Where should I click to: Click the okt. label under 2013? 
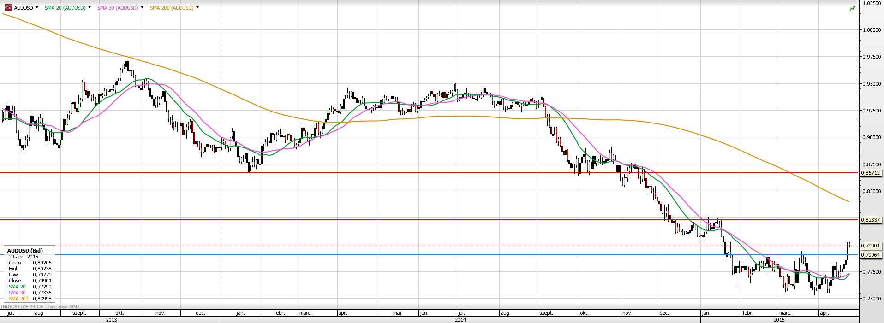pos(119,313)
